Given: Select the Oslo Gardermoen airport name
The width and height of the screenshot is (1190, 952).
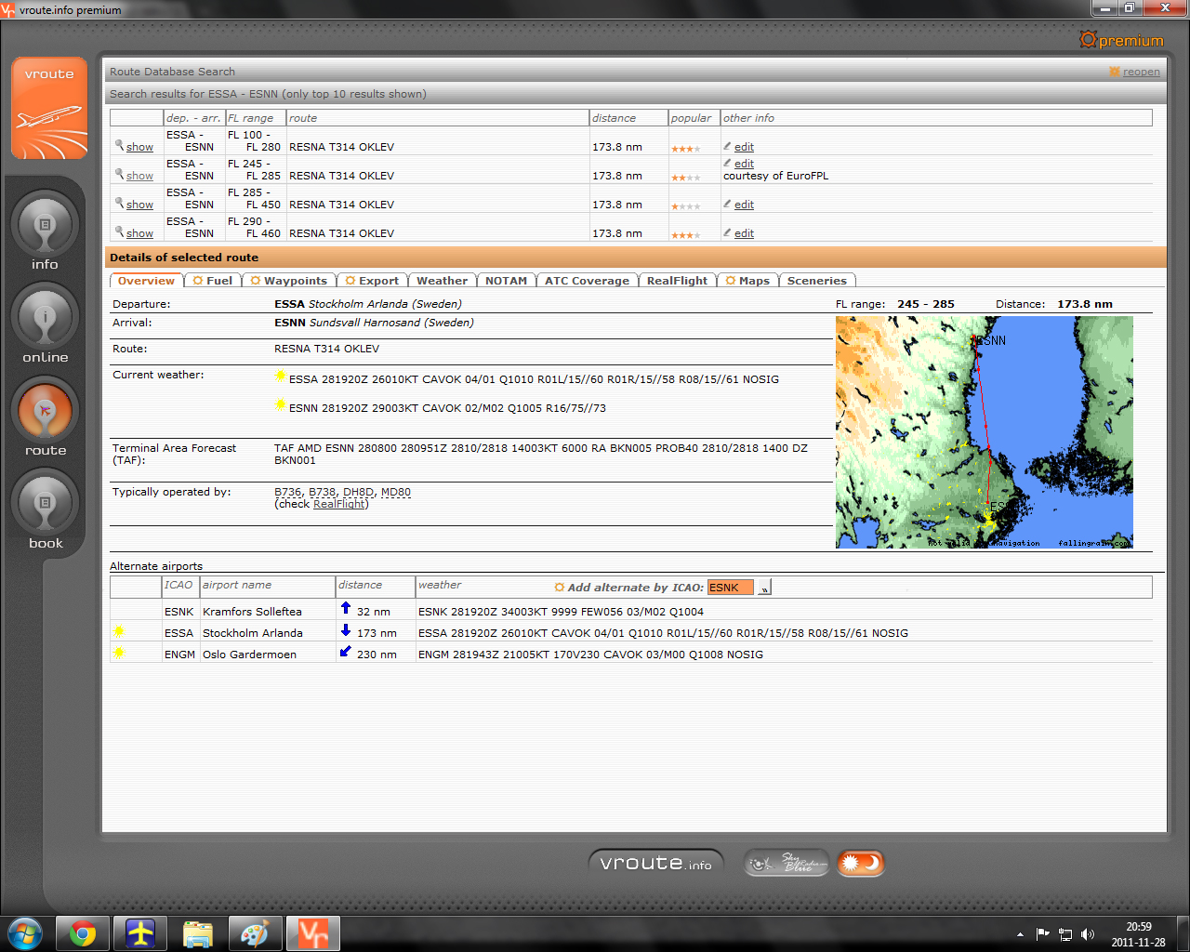Looking at the screenshot, I should [249, 654].
